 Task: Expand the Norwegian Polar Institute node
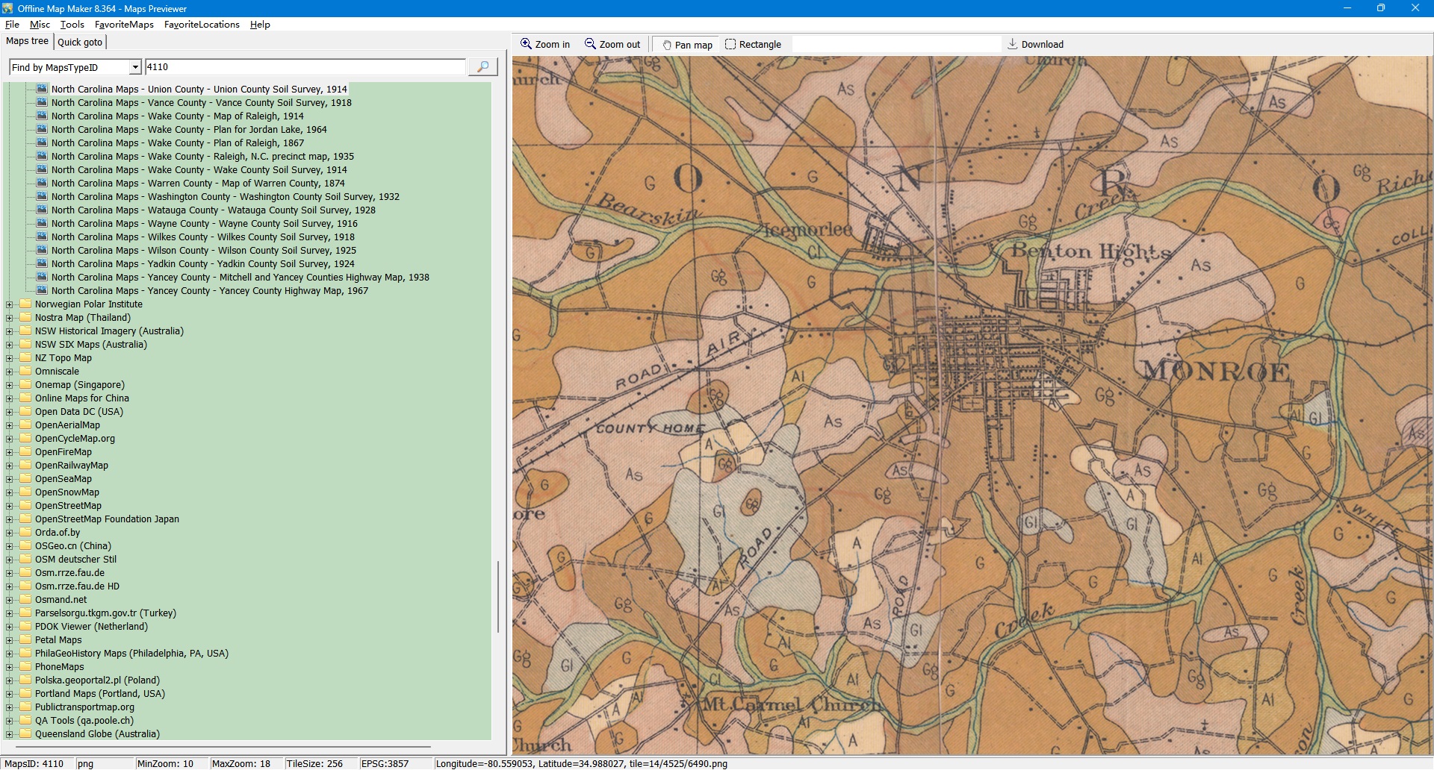[x=10, y=304]
